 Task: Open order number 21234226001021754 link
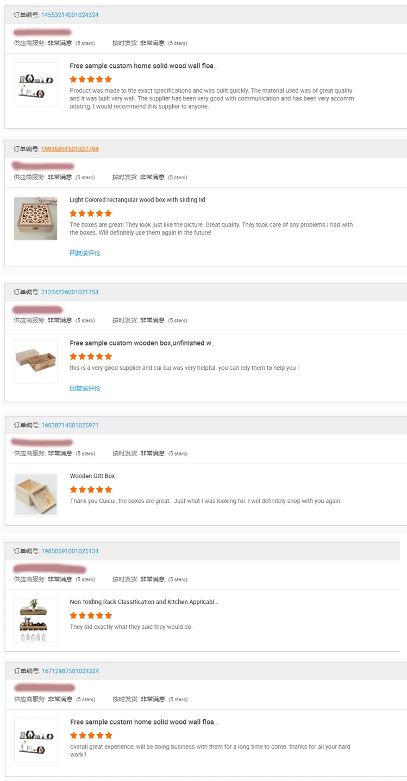pos(70,292)
